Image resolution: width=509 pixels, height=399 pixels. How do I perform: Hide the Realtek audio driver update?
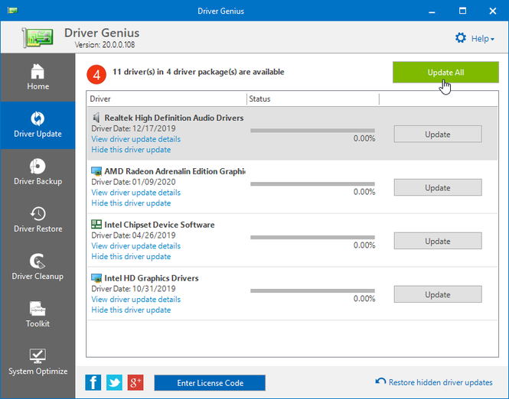click(x=131, y=150)
